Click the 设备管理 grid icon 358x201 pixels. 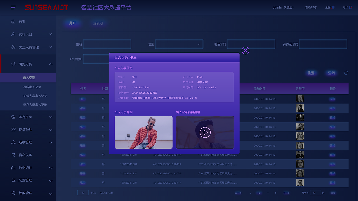coord(13,130)
